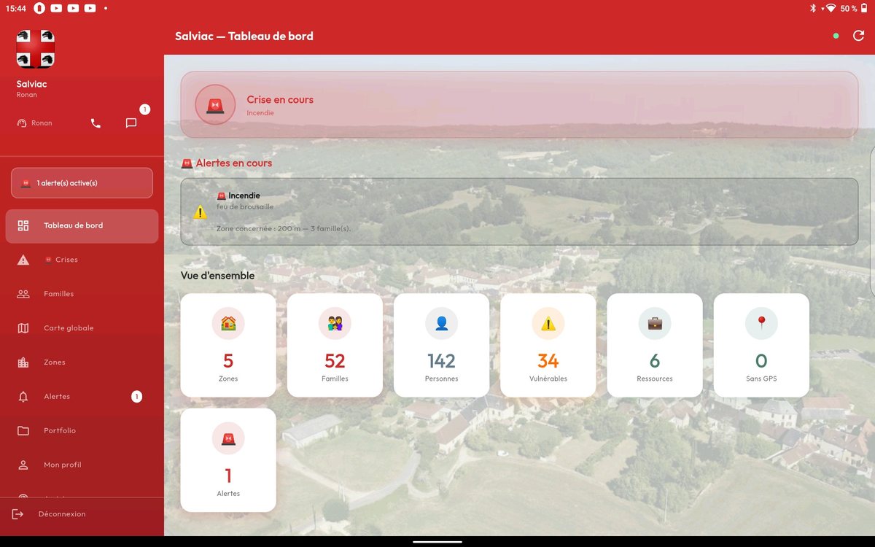Image resolution: width=875 pixels, height=547 pixels.
Task: Tap the Bluetooth status icon
Action: pos(813,9)
